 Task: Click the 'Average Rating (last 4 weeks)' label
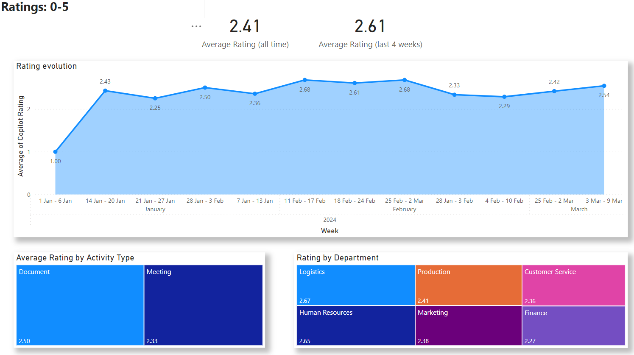point(370,45)
